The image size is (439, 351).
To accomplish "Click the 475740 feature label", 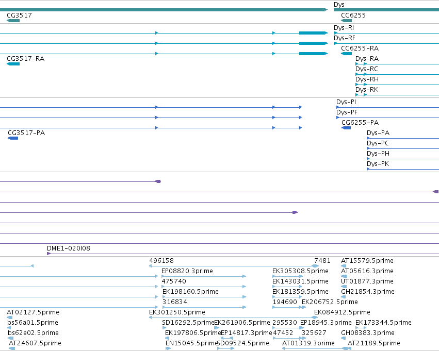I will (174, 281).
